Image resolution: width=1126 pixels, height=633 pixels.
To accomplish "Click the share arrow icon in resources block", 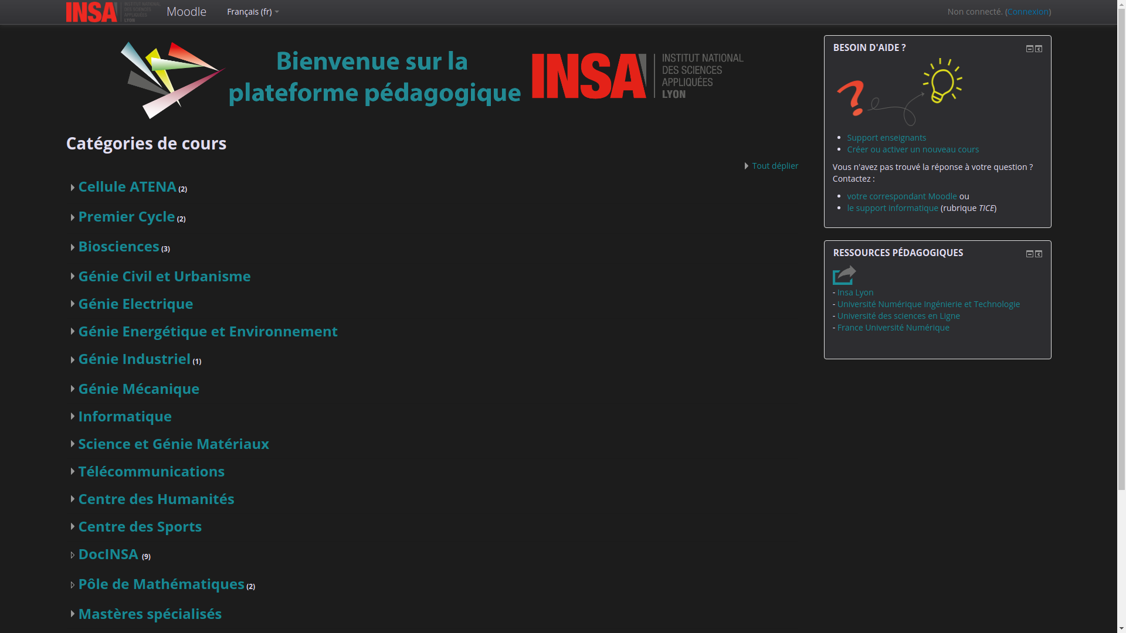I will [844, 275].
